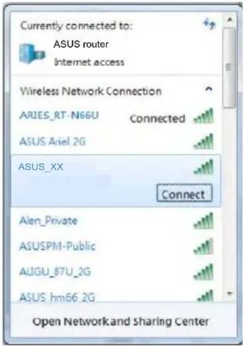This screenshot has width=243, height=346.
Task: Click the scrollbar down arrow
Action: [x=230, y=293]
